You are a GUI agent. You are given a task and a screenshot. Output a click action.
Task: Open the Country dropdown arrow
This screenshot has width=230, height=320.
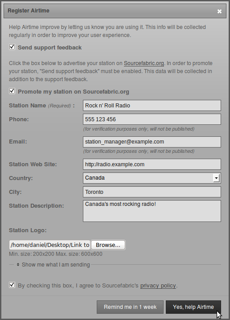point(216,178)
